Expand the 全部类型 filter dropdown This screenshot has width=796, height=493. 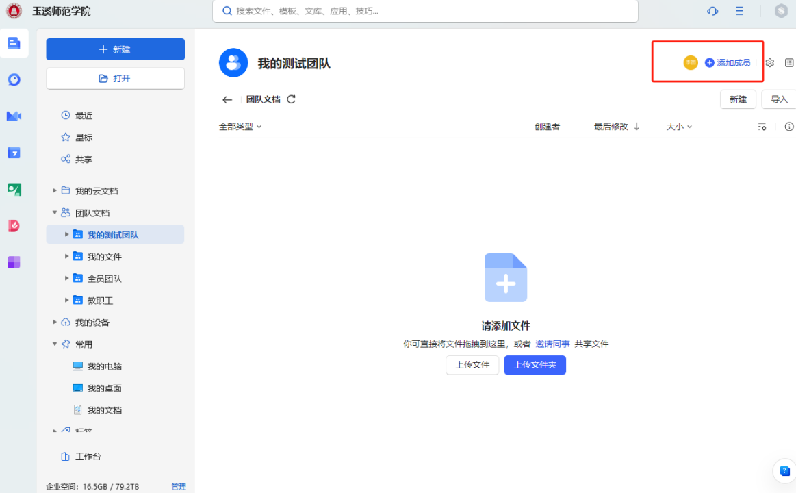240,127
